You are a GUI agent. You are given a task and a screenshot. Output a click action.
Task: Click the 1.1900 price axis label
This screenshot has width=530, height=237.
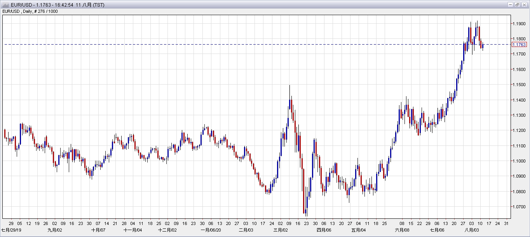tap(519, 24)
